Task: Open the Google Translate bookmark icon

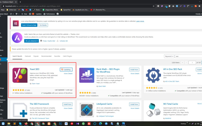Action: pyautogui.click(x=23, y=10)
